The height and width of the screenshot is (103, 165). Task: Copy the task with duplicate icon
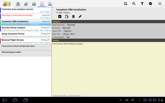(x=67, y=16)
